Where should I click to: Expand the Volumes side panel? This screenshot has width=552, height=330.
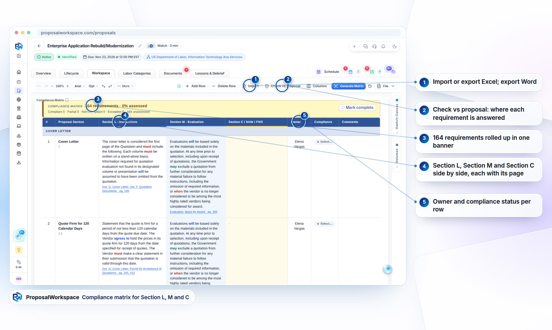pyautogui.click(x=397, y=156)
